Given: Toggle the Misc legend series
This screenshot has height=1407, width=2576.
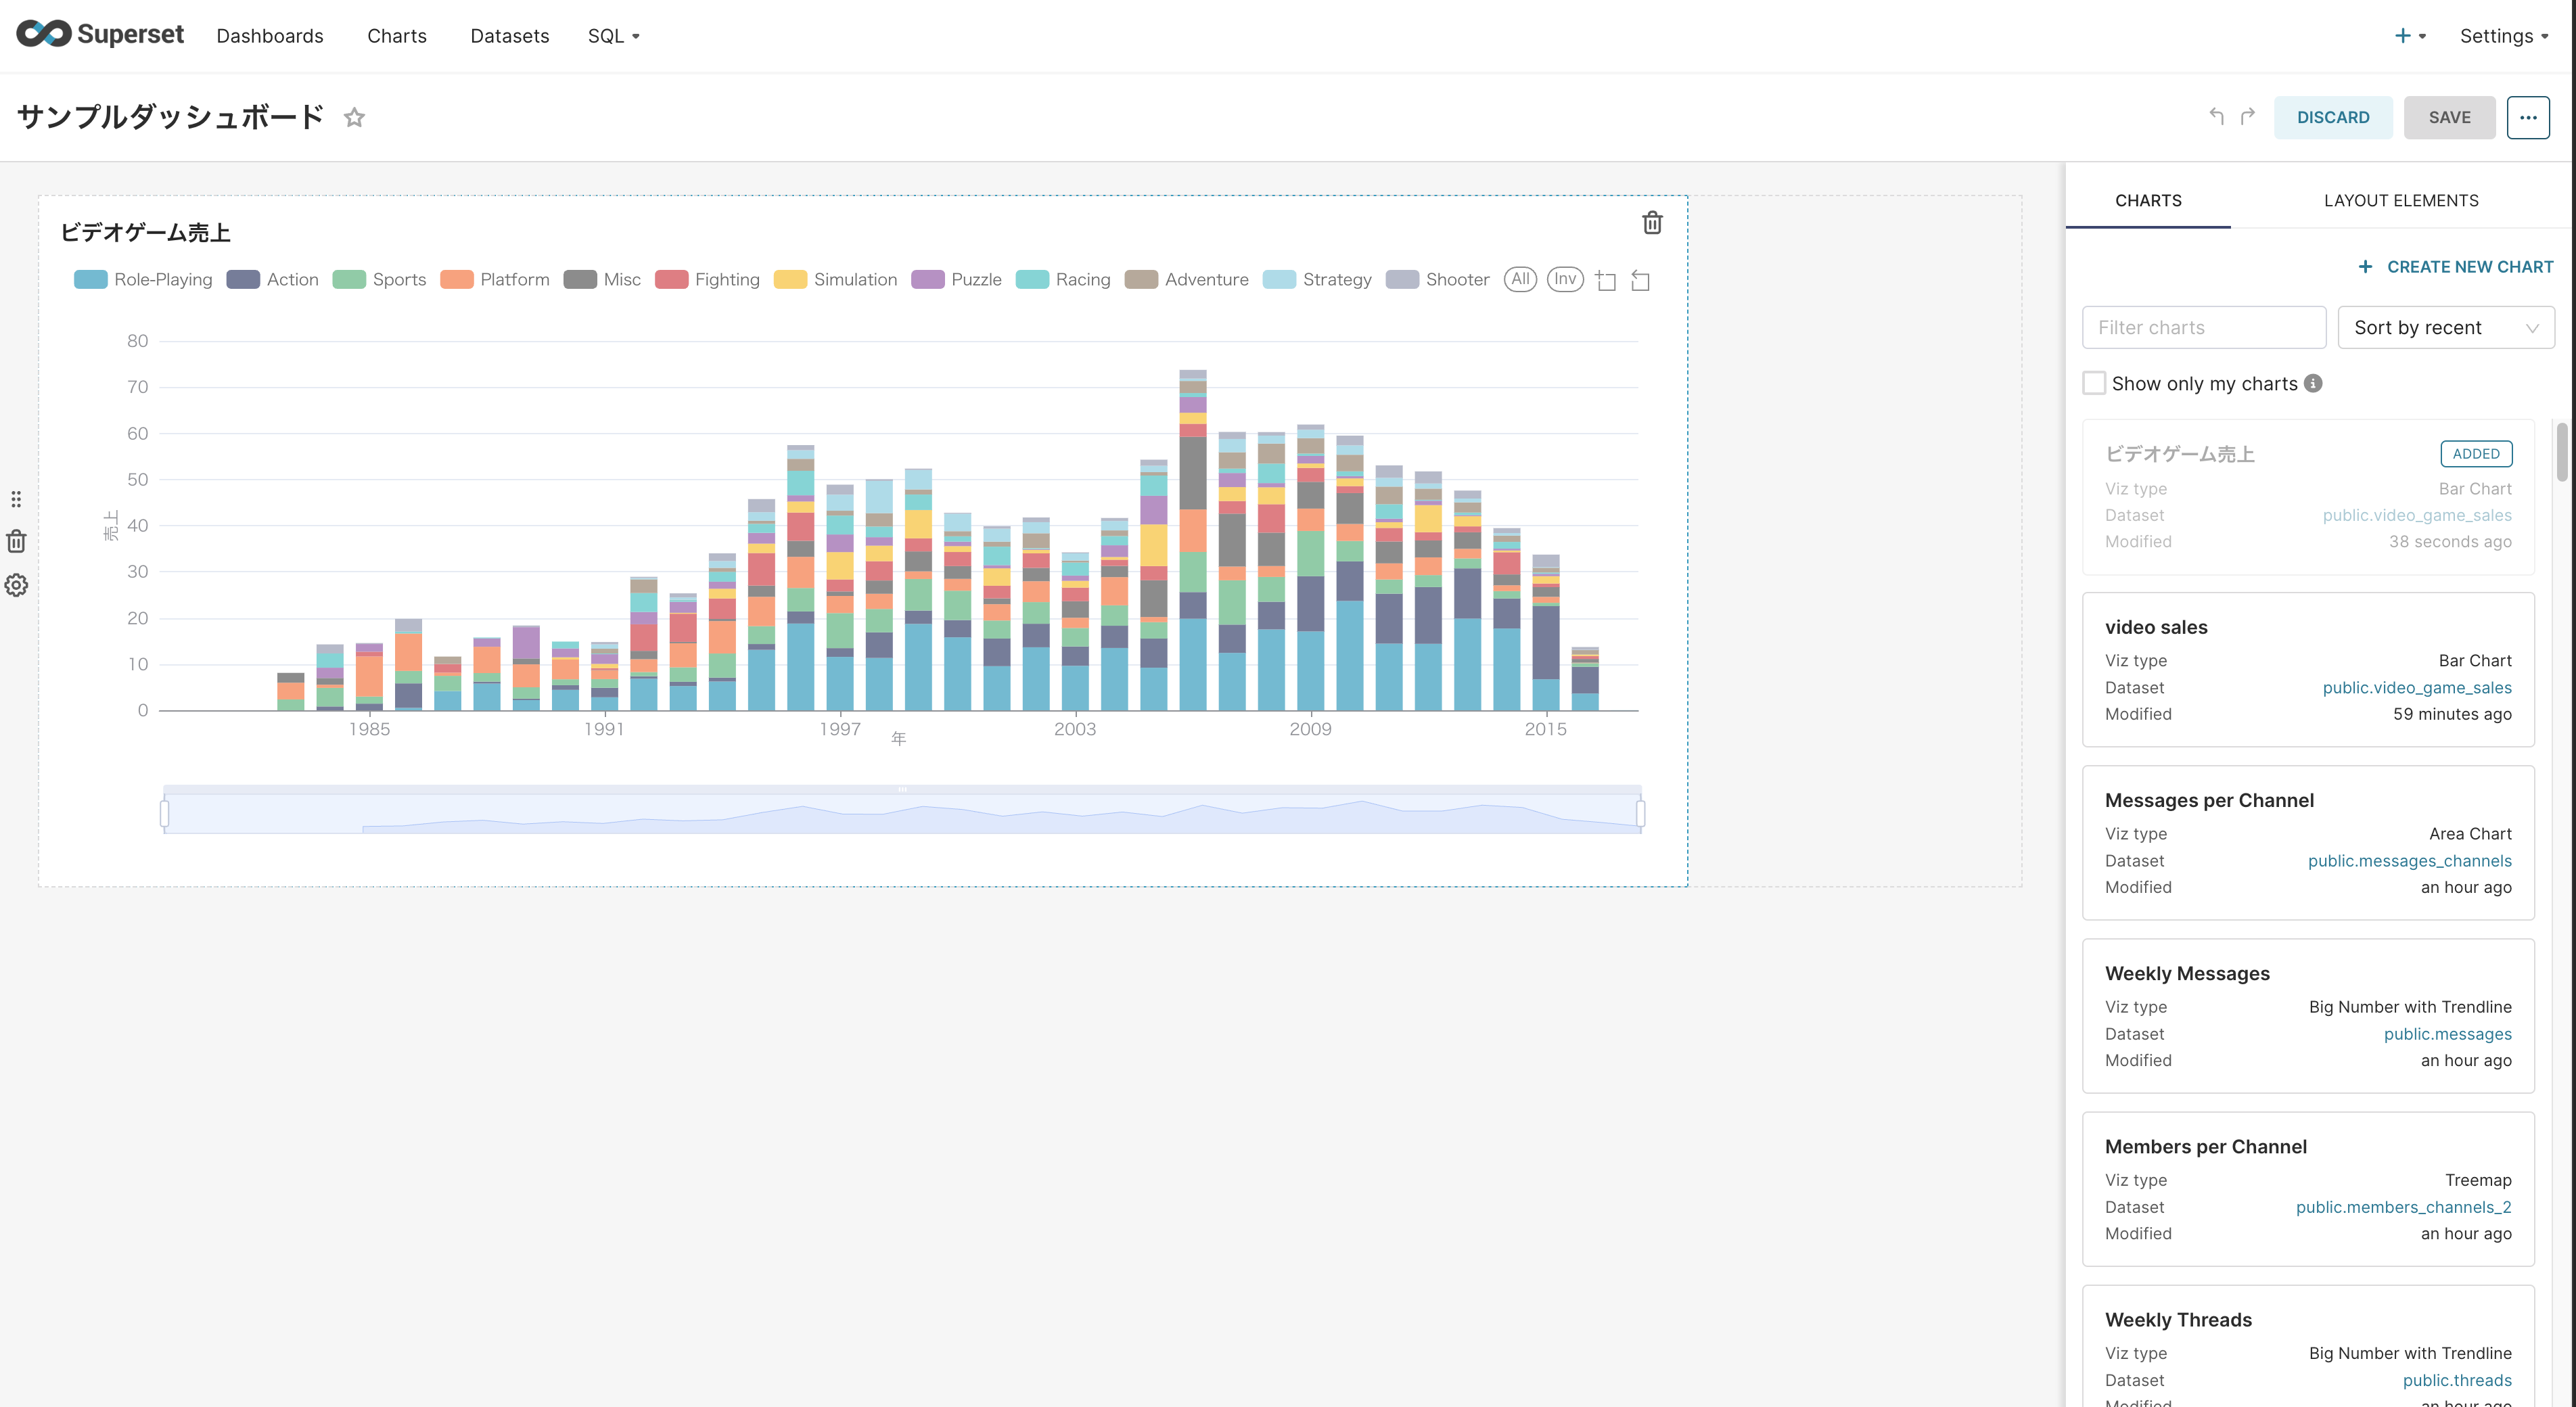Looking at the screenshot, I should pyautogui.click(x=602, y=280).
